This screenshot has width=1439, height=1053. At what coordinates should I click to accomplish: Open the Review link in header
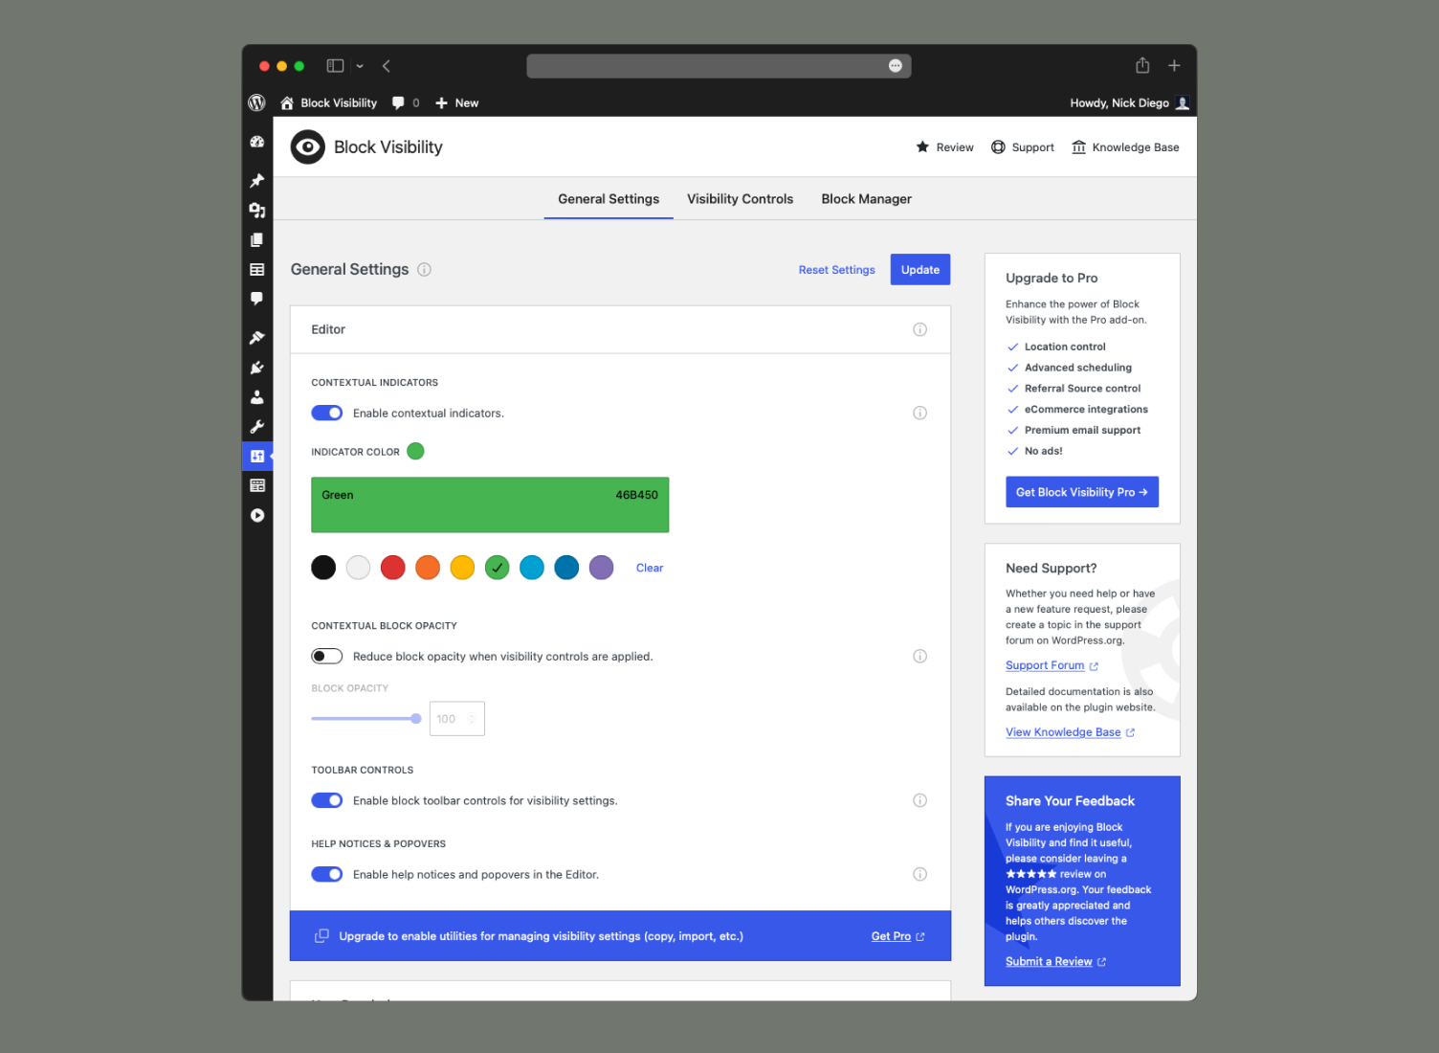point(944,147)
